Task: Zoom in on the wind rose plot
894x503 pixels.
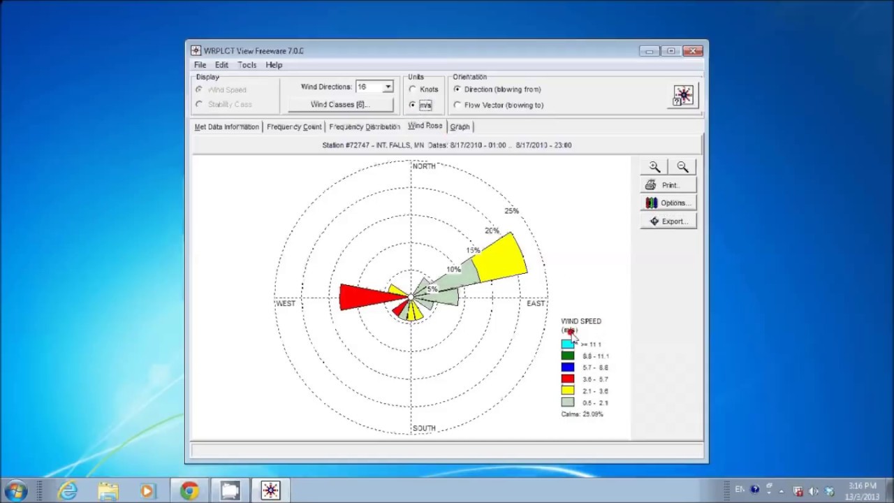Action: [x=654, y=167]
